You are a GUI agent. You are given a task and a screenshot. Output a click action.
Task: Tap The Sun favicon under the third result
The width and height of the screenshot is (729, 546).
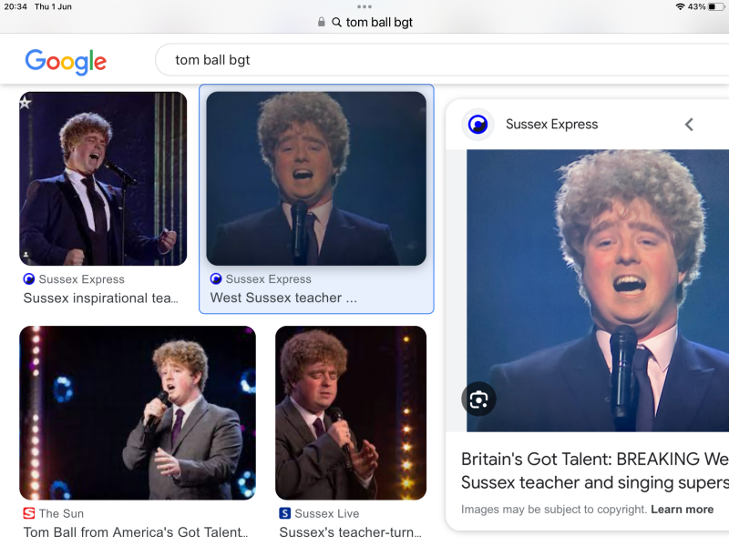coord(29,513)
